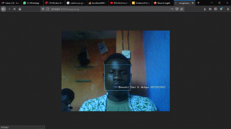Viewport: 231px width, 129px height.
Task: Open Firefox account menu
Action: (x=221, y=9)
